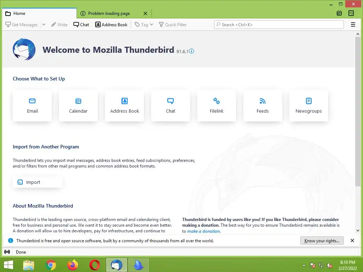Click the 'Import from Another Program' heading
This screenshot has width=363, height=272.
(x=46, y=147)
